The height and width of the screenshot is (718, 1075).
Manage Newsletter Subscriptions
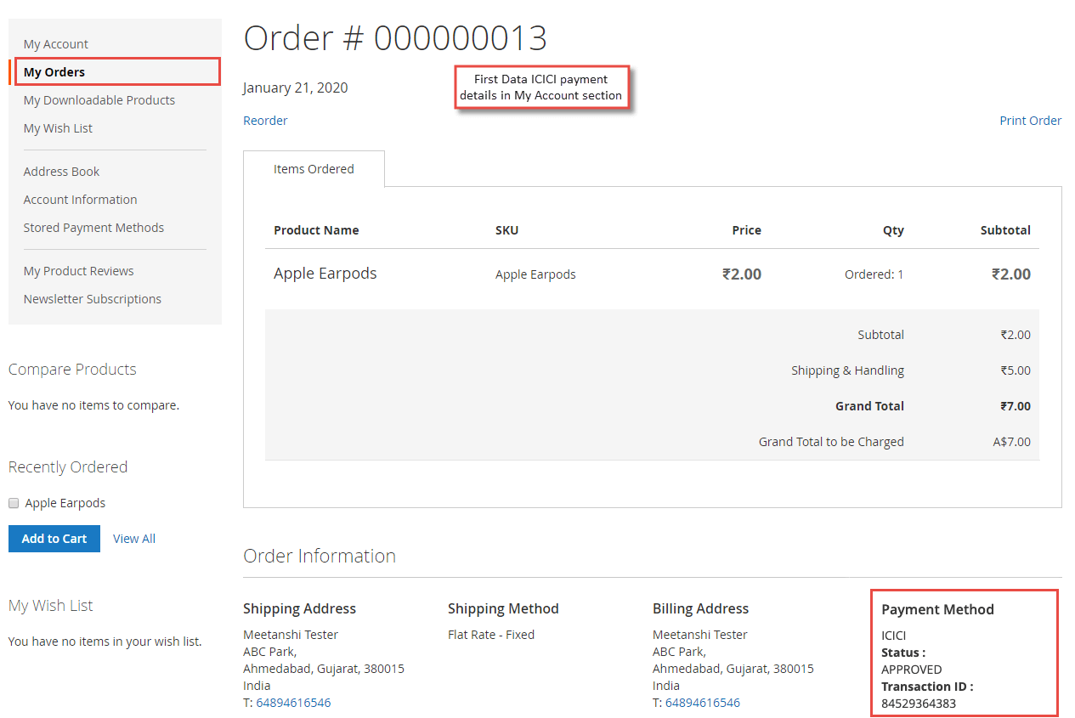tap(92, 298)
